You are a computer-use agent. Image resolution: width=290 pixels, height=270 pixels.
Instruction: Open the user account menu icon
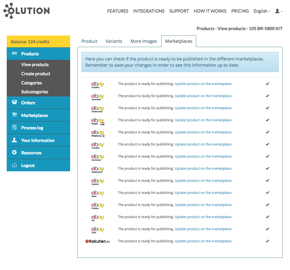278,11
